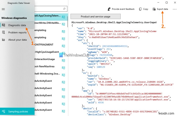Open the hamburger navigation menu
177x116 pixels.
(x=3, y=9)
